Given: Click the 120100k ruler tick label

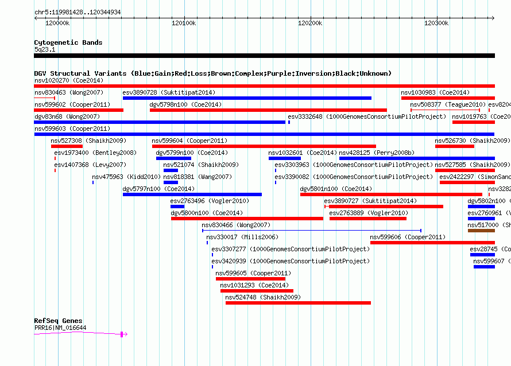Looking at the screenshot, I should 184,23.
